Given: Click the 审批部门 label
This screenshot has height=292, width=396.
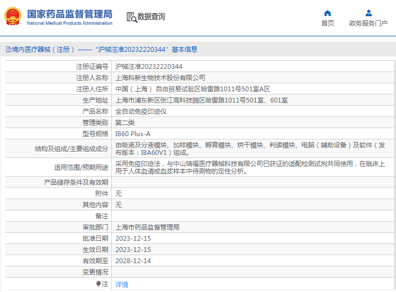Looking at the screenshot, I should pyautogui.click(x=95, y=227).
